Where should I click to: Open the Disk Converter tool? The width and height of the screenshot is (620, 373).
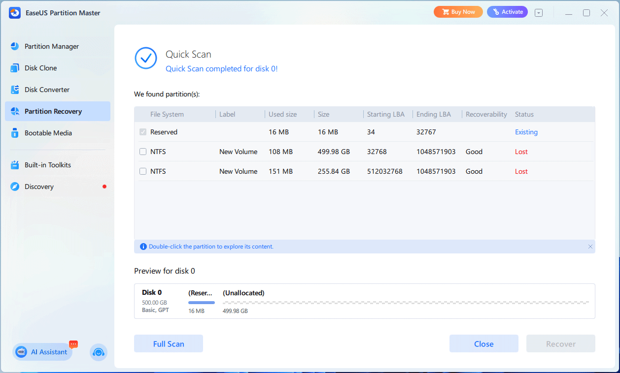pyautogui.click(x=47, y=90)
